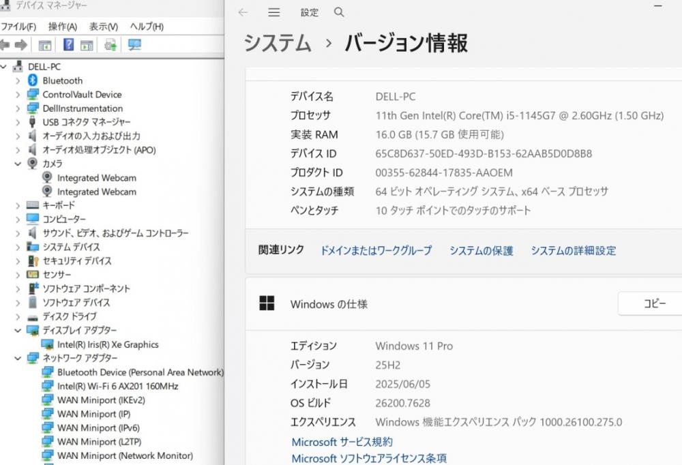Open the 表示(V) menu

pos(103,27)
